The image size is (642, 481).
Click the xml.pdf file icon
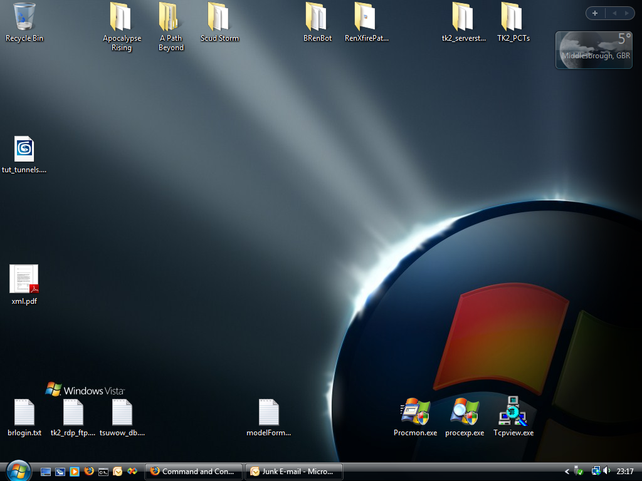[x=24, y=280]
